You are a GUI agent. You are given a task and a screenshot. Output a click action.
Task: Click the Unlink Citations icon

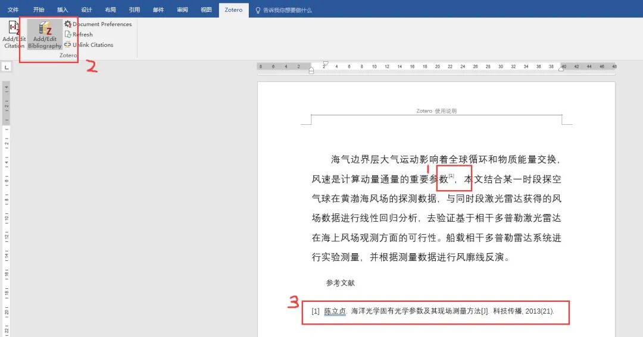point(68,45)
